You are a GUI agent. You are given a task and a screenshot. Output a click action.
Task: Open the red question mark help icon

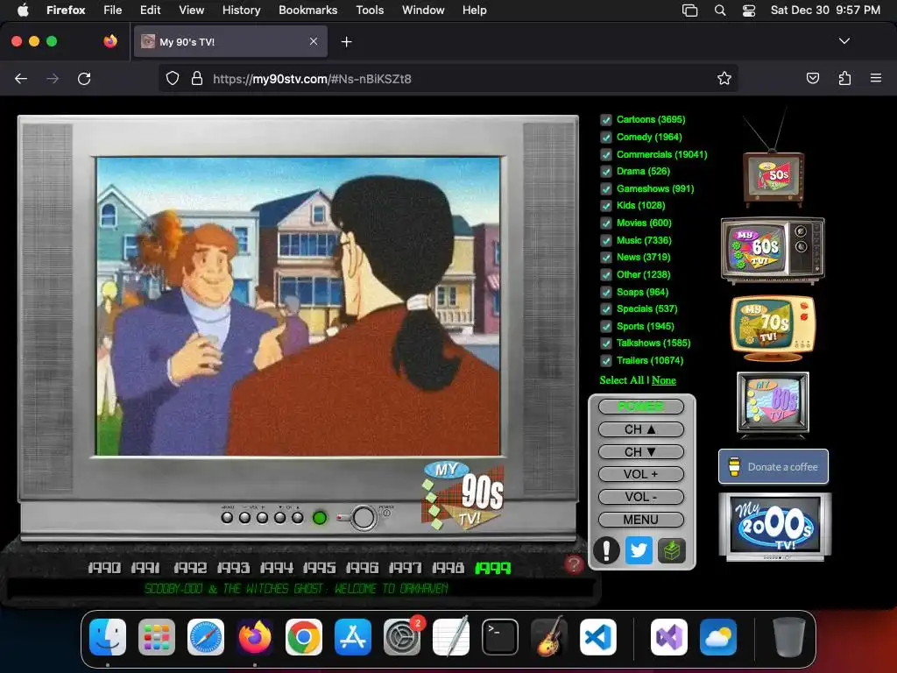click(574, 564)
